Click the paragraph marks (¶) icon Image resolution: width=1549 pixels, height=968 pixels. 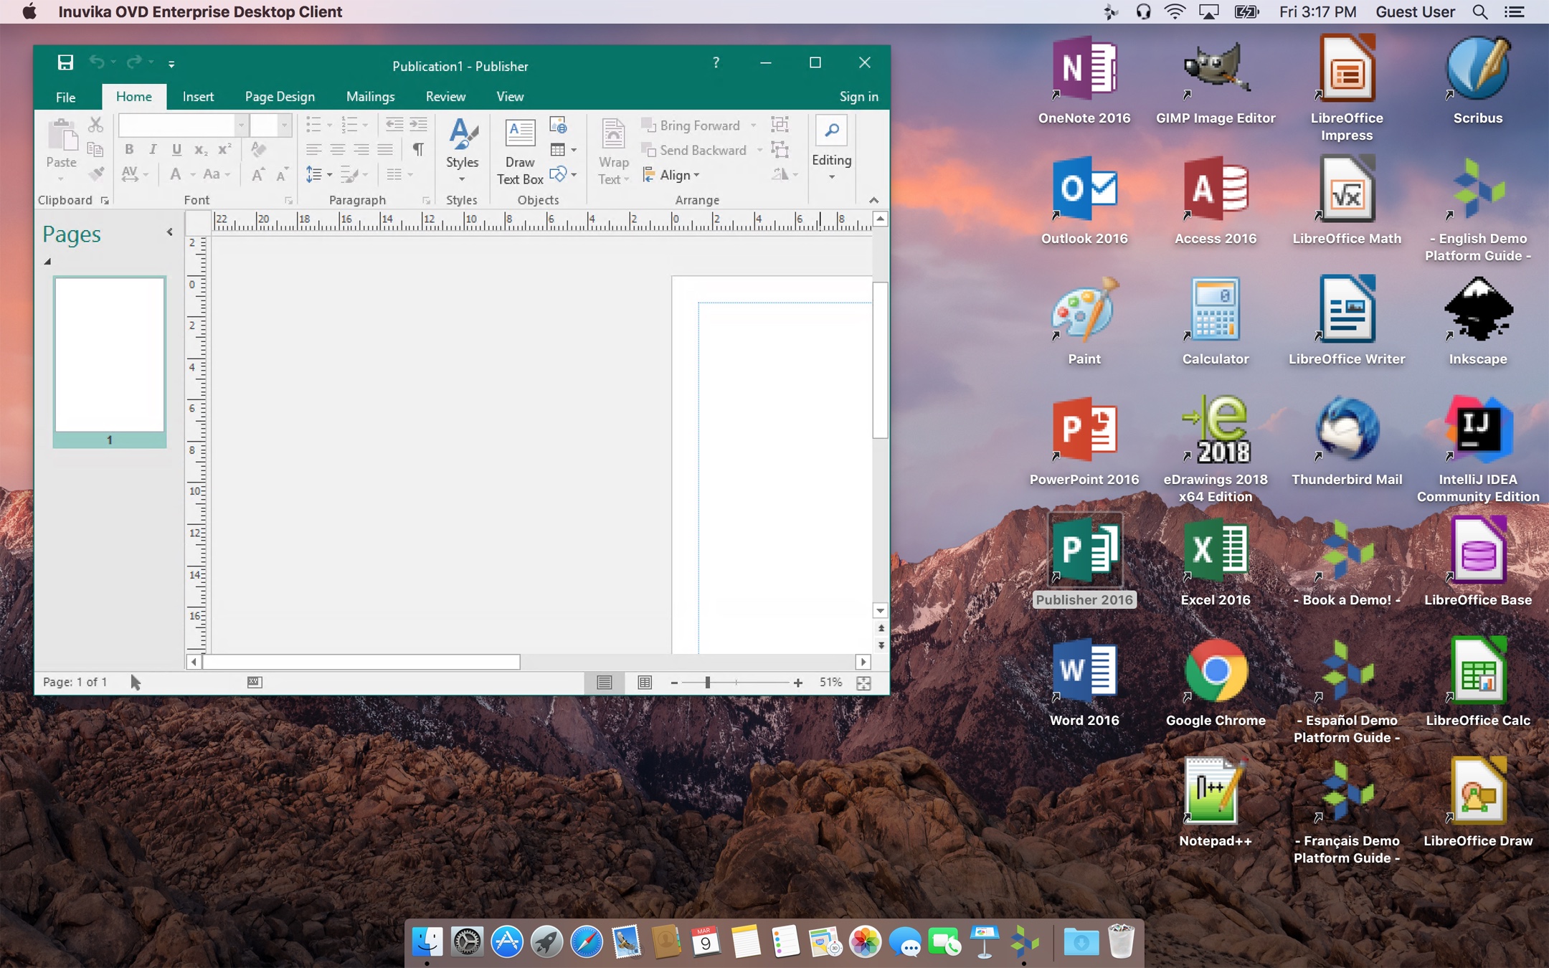(418, 149)
